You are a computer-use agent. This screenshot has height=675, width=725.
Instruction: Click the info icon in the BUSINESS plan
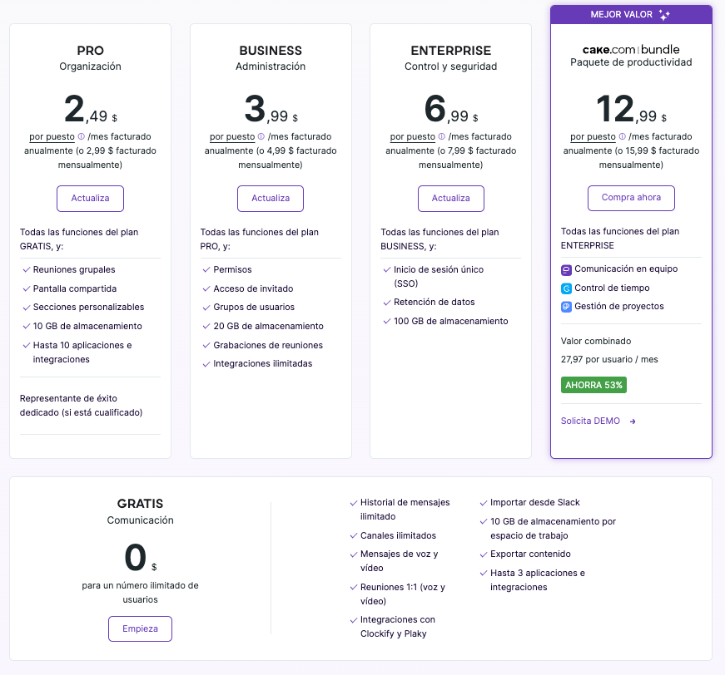coord(261,136)
